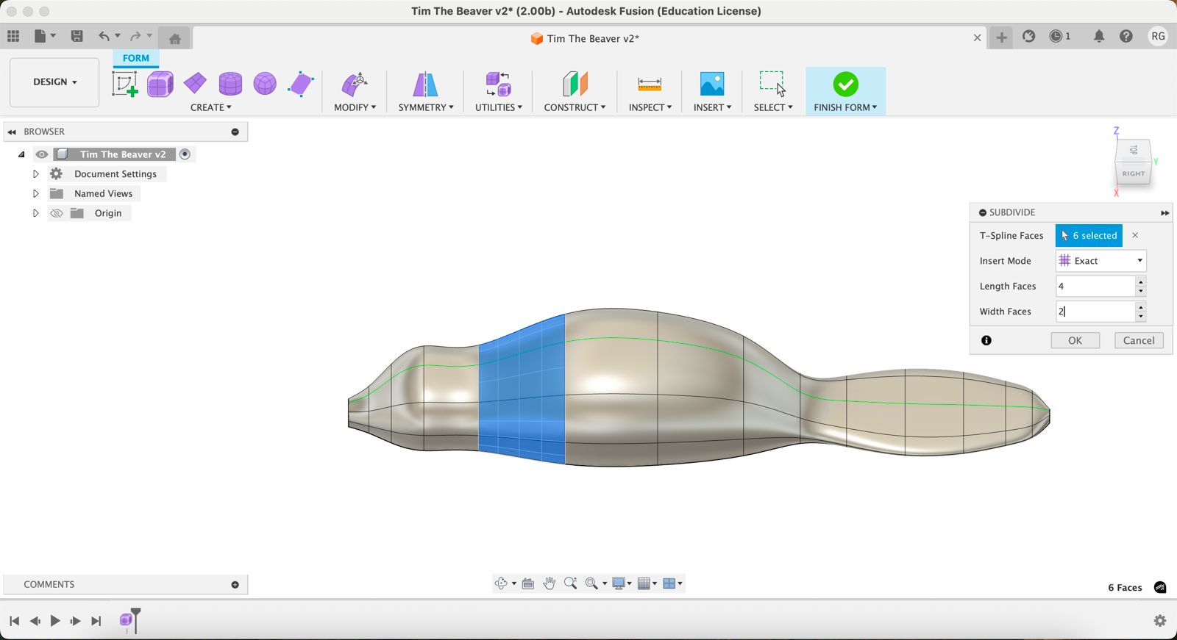
Task: Open the Inspect measure tool
Action: pyautogui.click(x=649, y=84)
